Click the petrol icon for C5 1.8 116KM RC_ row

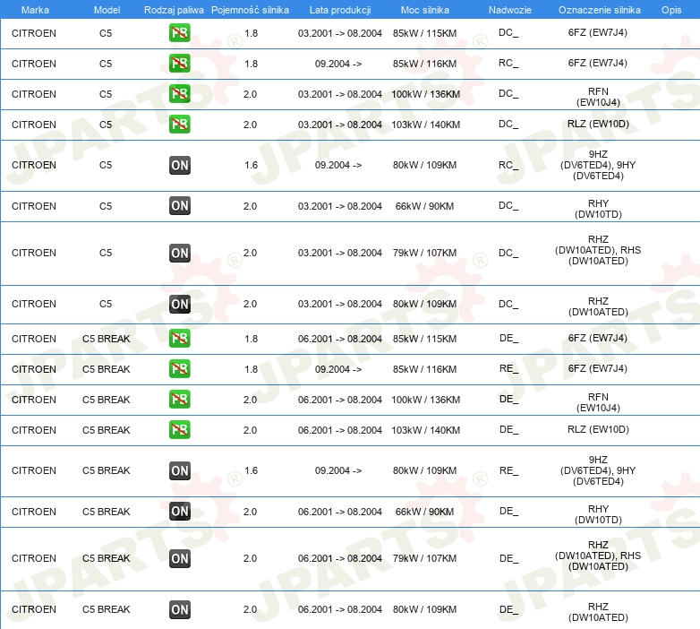(179, 64)
